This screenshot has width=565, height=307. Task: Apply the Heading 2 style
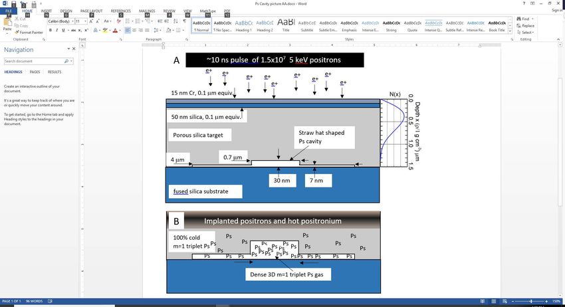click(265, 25)
